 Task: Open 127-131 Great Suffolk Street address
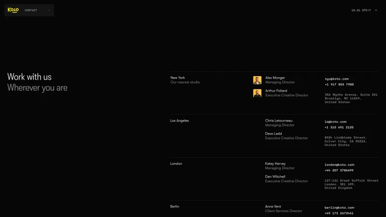tap(352, 184)
